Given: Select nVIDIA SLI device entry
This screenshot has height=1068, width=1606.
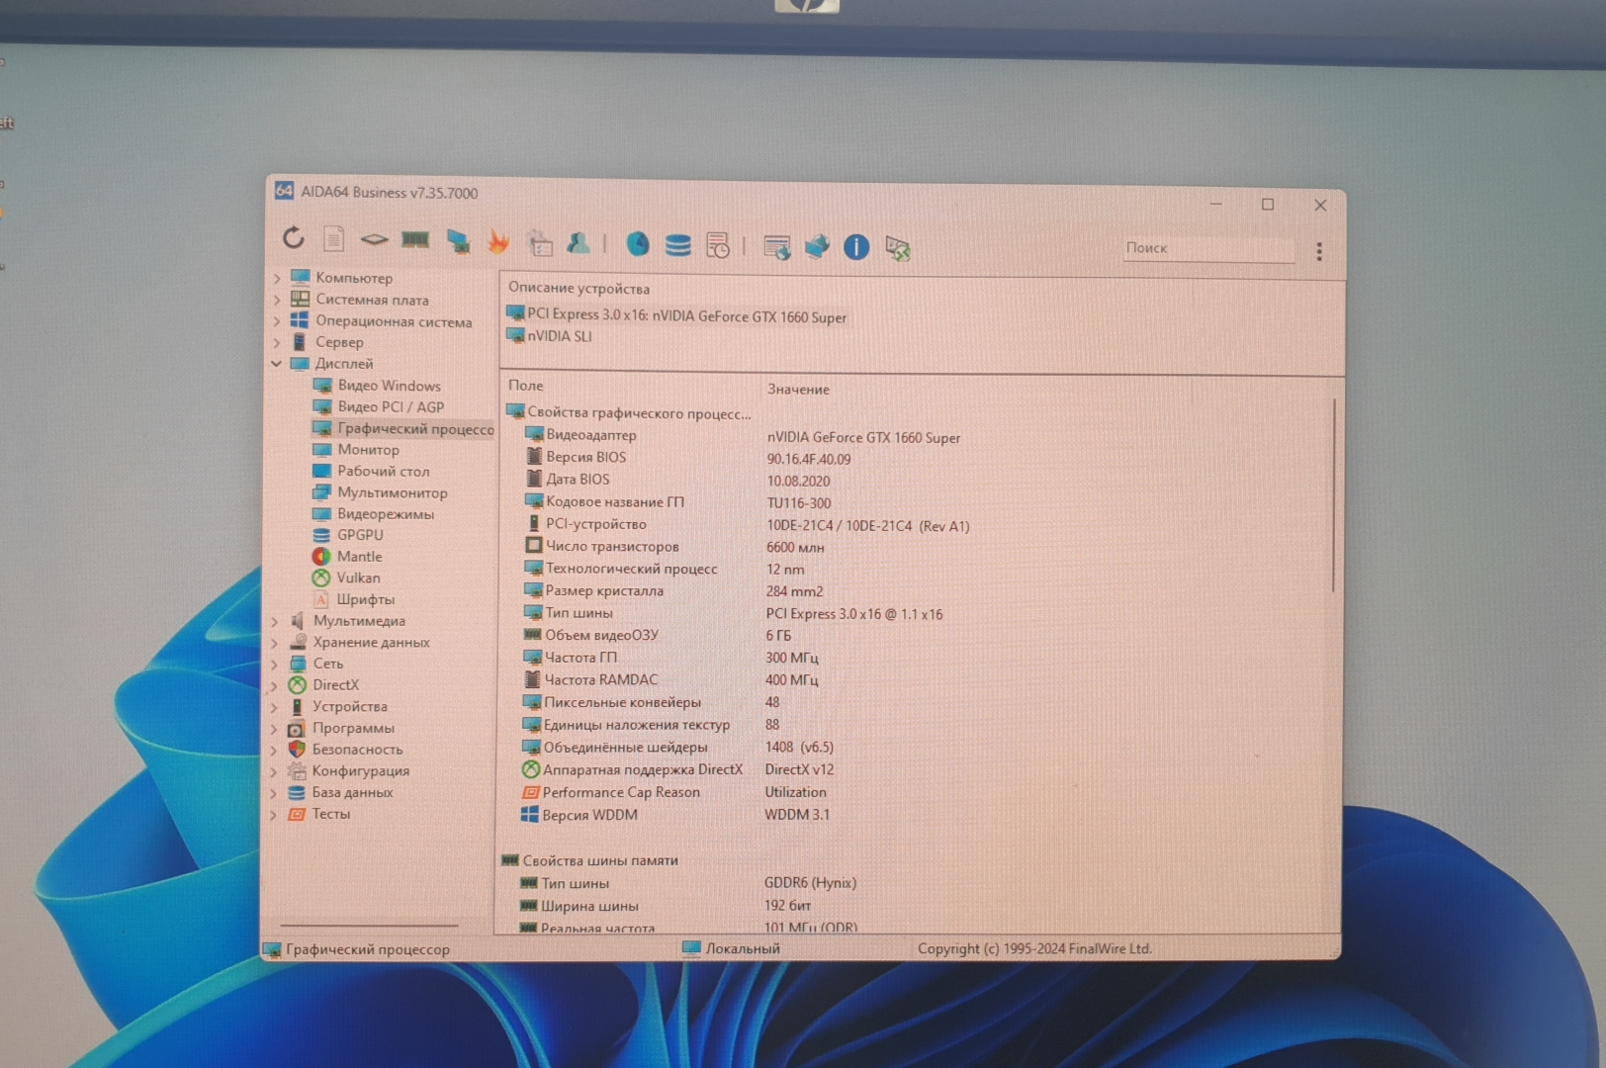Looking at the screenshot, I should tap(559, 336).
